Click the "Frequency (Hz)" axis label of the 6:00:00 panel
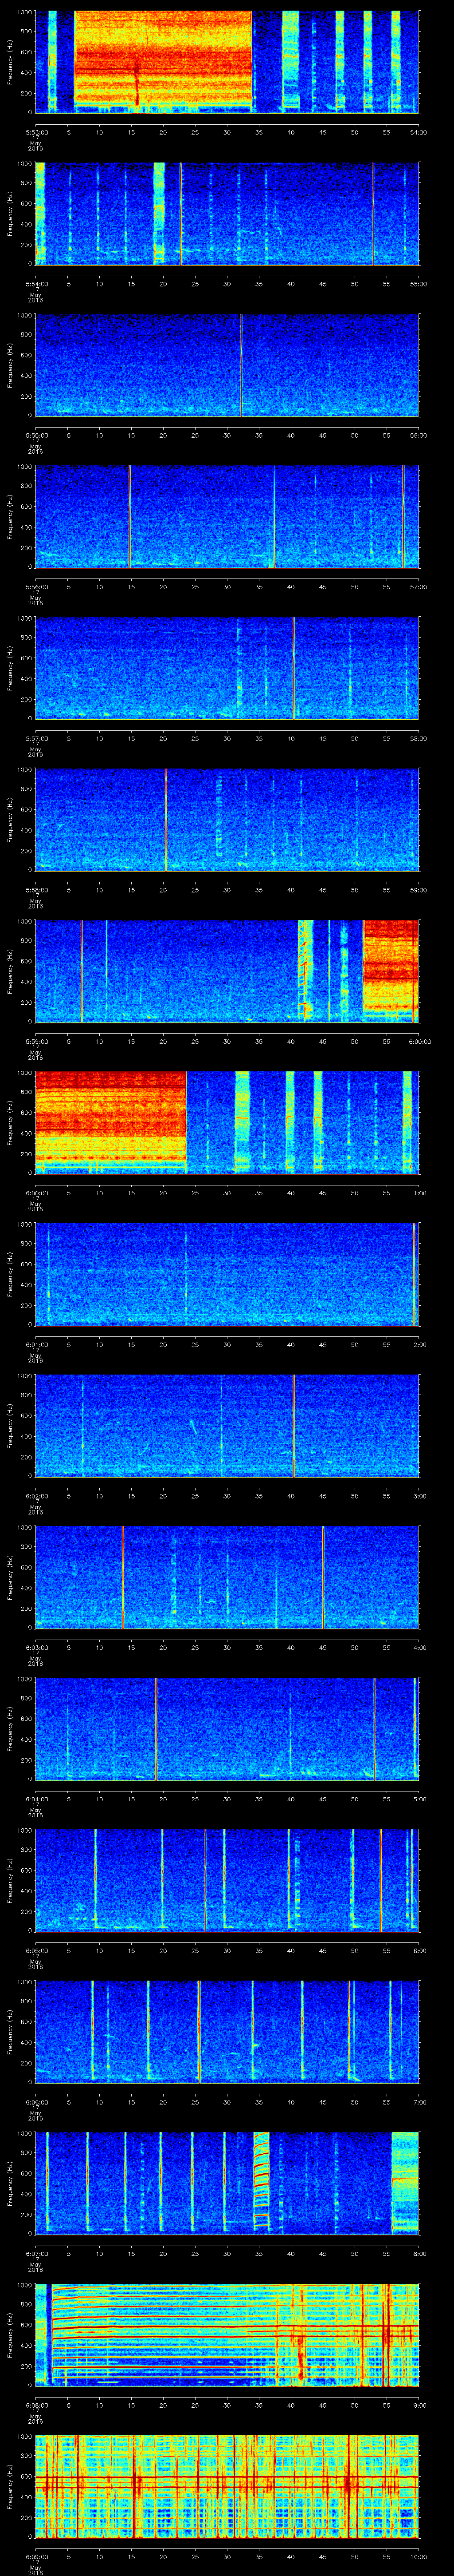 click(10, 1122)
